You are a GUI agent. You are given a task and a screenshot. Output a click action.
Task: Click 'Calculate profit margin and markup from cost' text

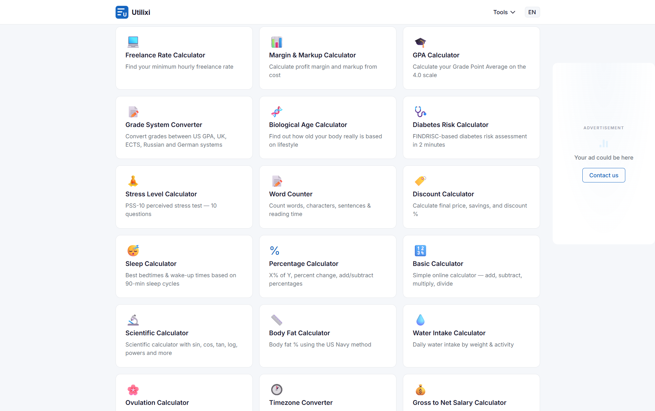[x=323, y=71]
